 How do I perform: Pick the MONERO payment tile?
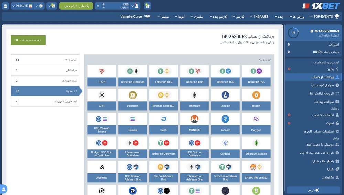tap(194, 122)
